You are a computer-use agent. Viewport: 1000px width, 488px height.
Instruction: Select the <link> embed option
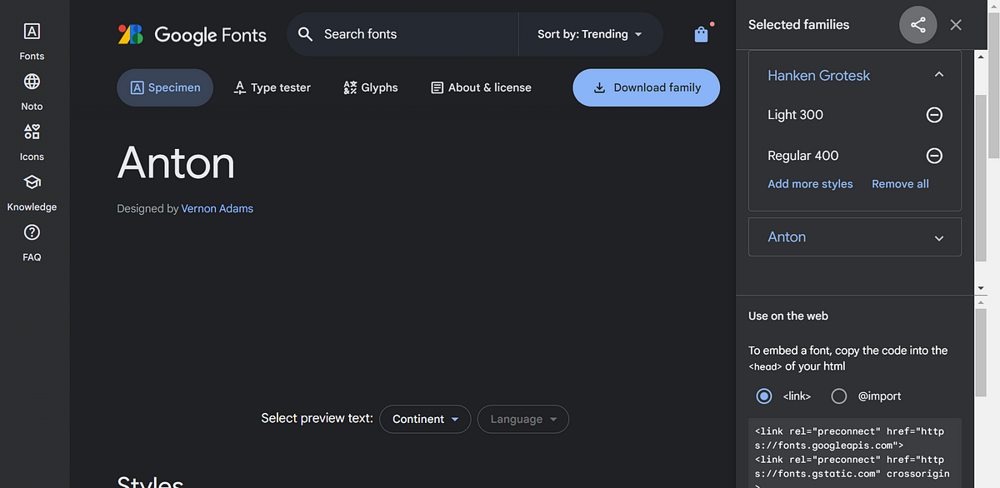[764, 396]
